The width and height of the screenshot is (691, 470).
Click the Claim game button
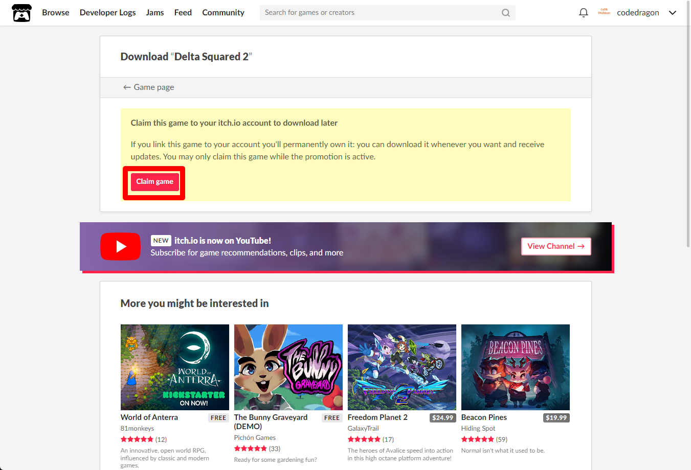click(x=154, y=182)
